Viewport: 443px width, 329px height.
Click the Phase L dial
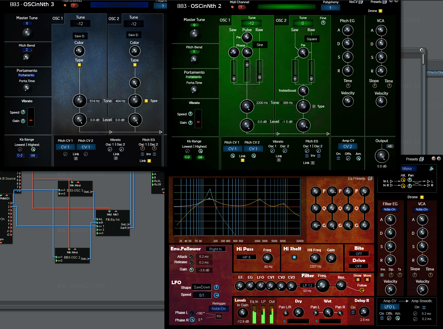pos(192,313)
